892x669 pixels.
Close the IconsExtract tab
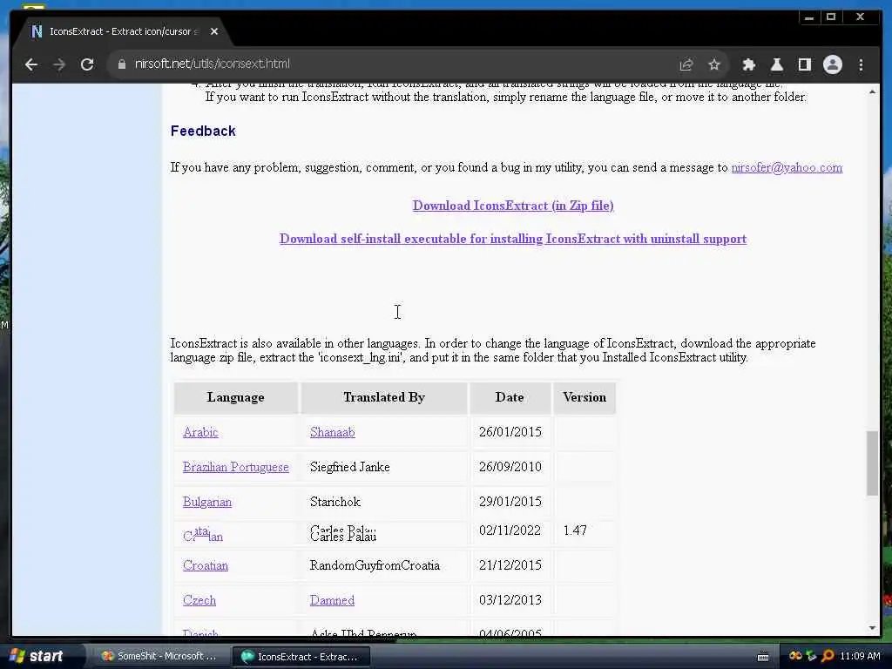(x=214, y=31)
